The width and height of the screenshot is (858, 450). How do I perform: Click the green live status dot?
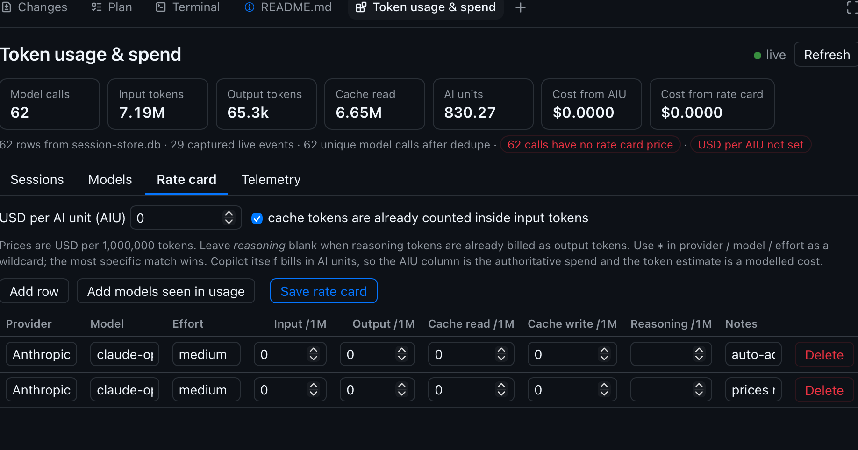pos(758,56)
